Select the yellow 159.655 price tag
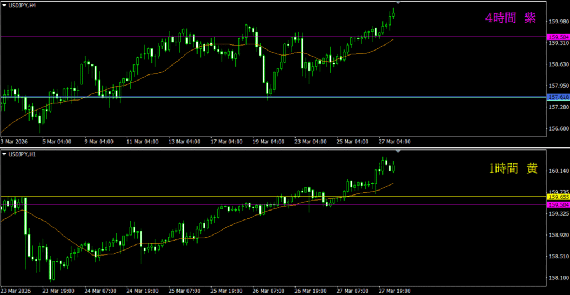The image size is (570, 295). 558,197
